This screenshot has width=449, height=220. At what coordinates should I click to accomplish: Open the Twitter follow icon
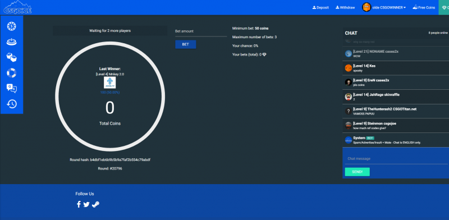[x=86, y=204]
